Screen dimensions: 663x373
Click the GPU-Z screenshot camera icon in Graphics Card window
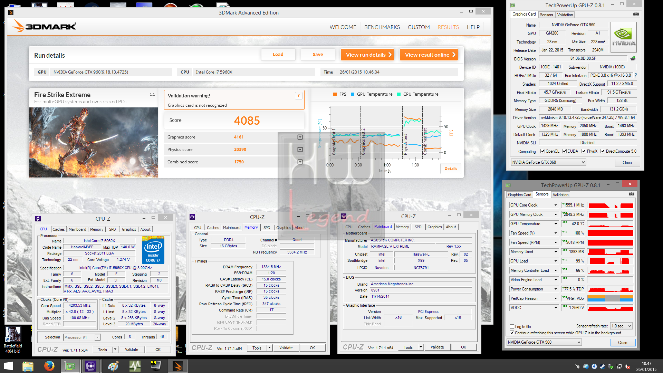636,14
